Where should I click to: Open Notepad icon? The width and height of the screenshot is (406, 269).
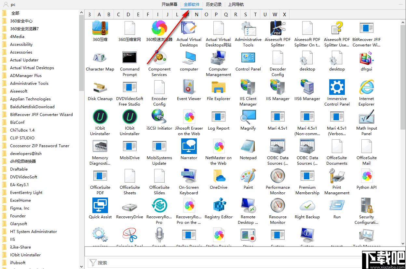point(248,146)
